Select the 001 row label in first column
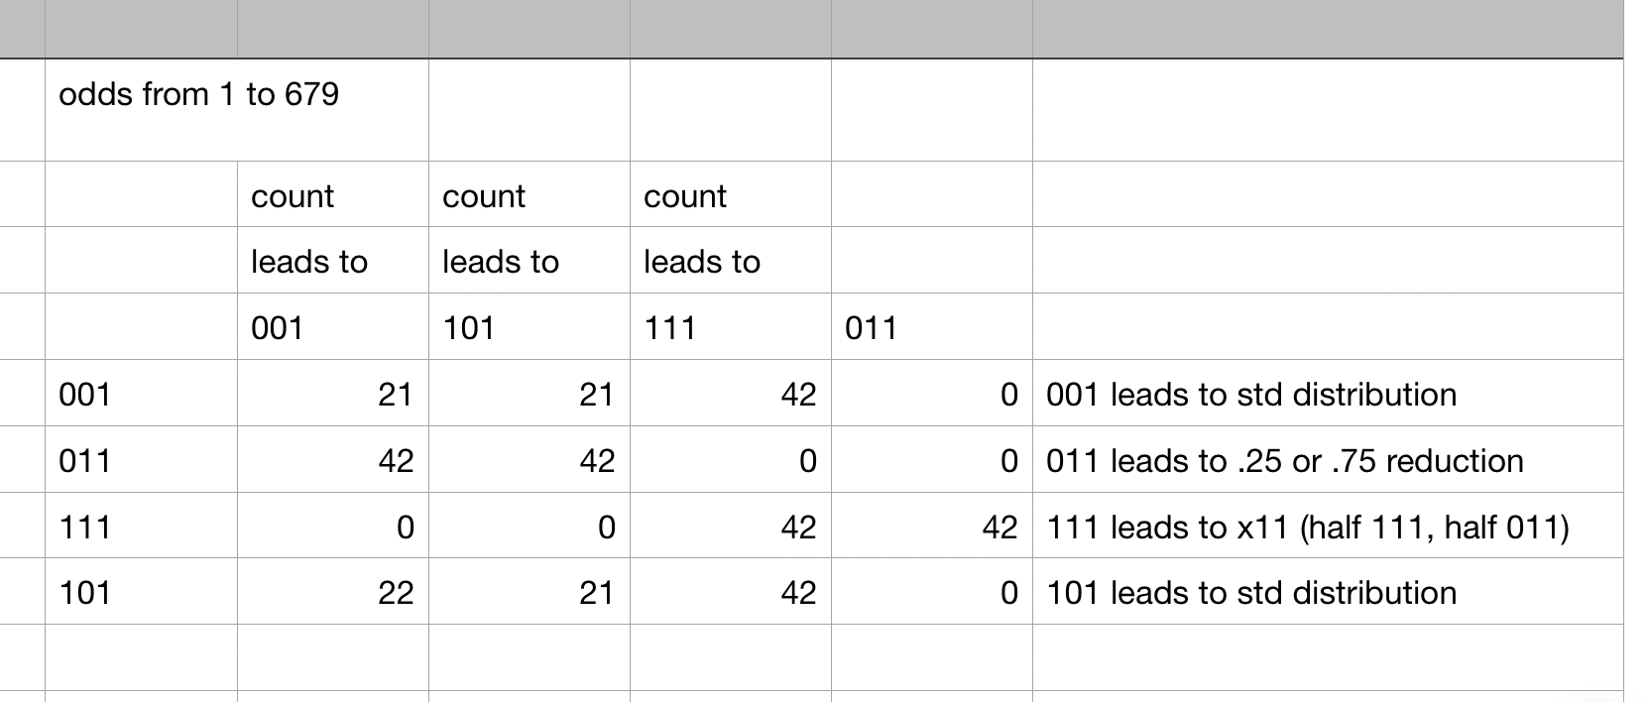This screenshot has width=1648, height=702. coord(85,395)
